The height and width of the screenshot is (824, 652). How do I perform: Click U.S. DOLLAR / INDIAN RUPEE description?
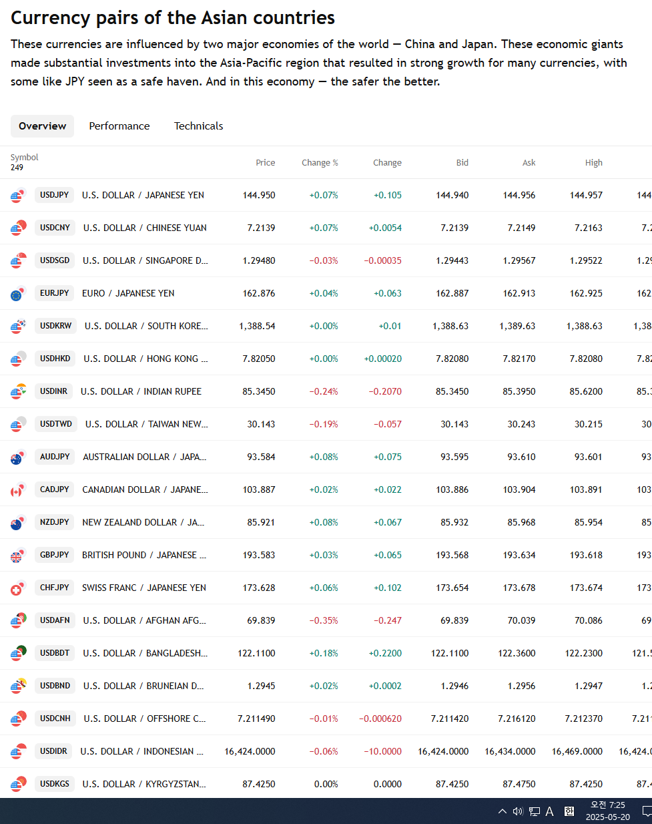click(x=141, y=392)
